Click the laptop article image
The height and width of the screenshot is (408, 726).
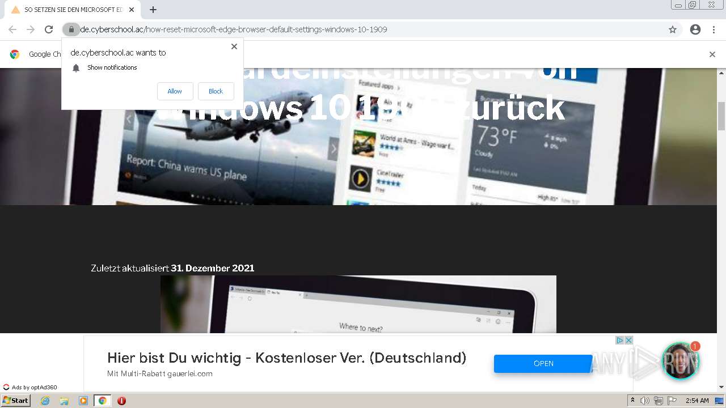(x=358, y=304)
